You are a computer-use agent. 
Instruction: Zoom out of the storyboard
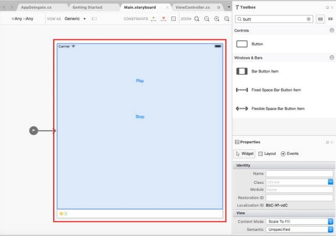point(207,19)
